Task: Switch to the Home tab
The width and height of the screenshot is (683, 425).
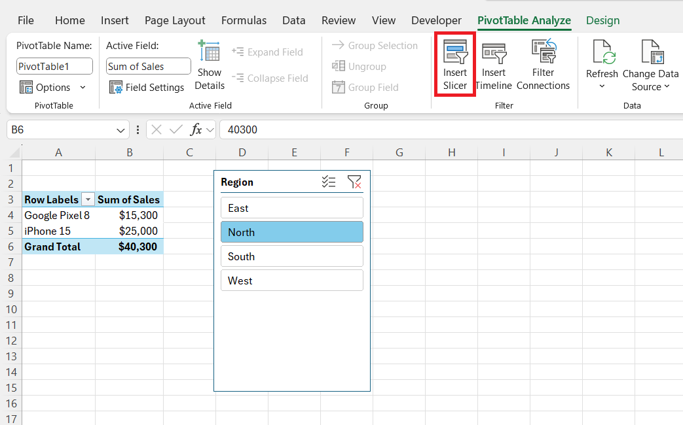Action: click(x=69, y=20)
